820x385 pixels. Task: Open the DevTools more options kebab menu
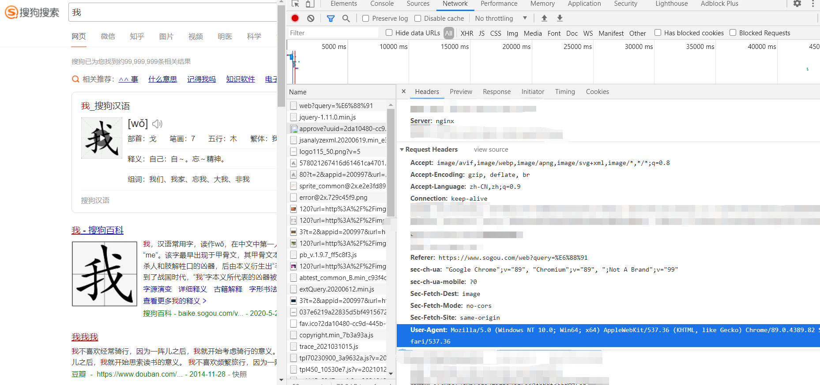point(813,4)
